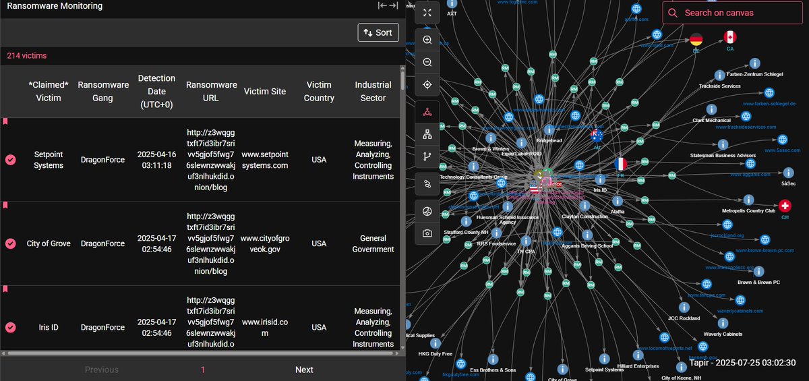Click the www.brown-brown-pc.com globe node
Screen dimensions: 809x381
pyautogui.click(x=765, y=239)
